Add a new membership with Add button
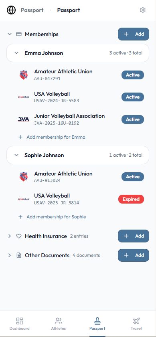156x337 pixels. (134, 34)
